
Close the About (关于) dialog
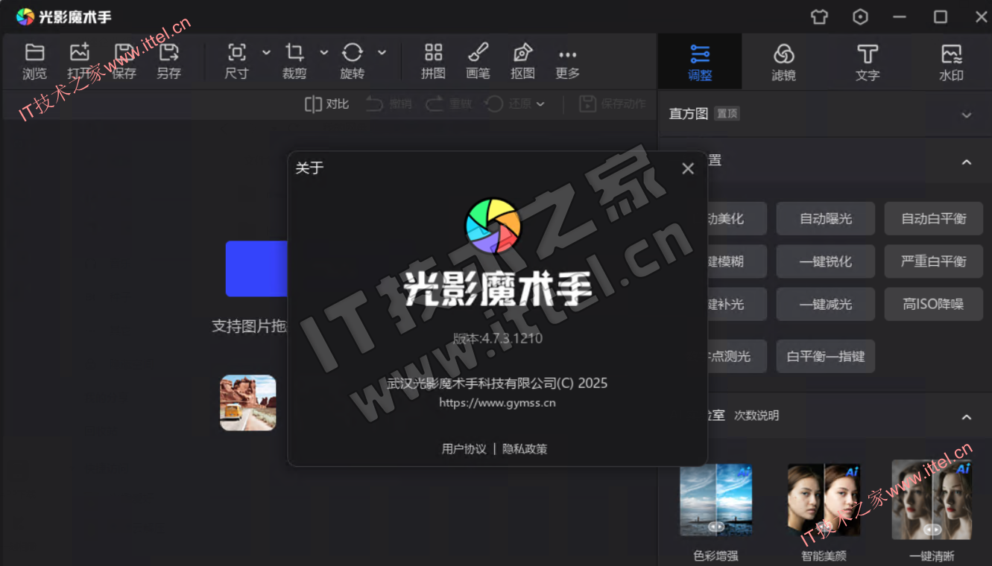(688, 168)
